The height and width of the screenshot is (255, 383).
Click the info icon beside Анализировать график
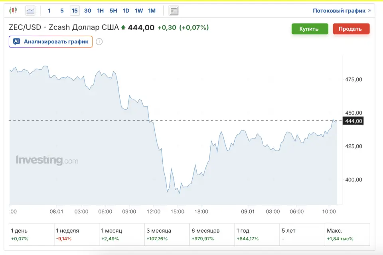pos(99,42)
